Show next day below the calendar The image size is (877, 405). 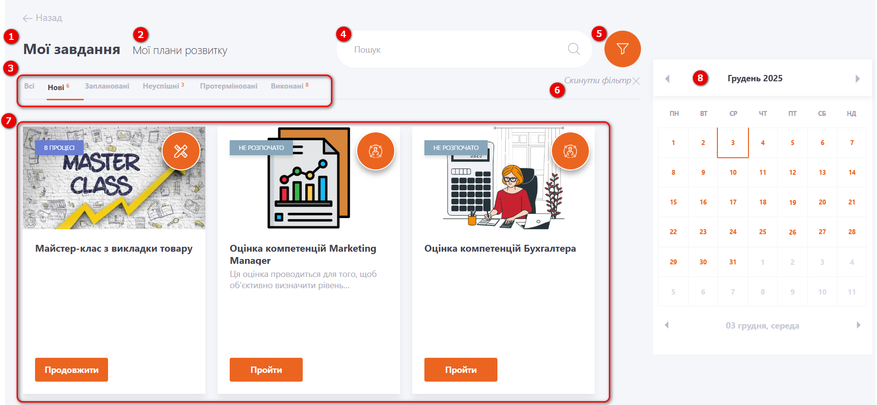(859, 325)
